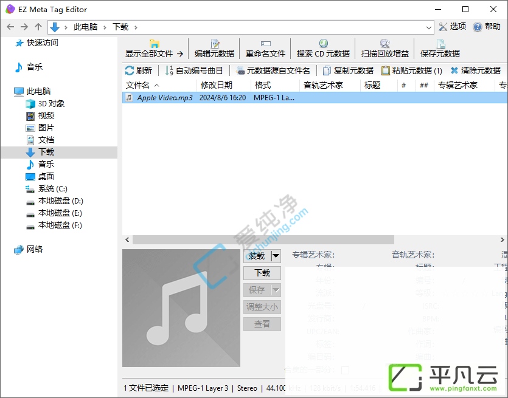Image resolution: width=508 pixels, height=398 pixels.
Task: Select 此电脑 in the sidebar tree
Action: (x=32, y=92)
